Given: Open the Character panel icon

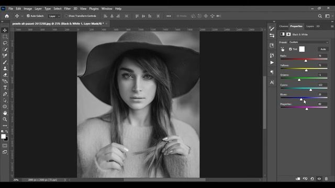Looking at the screenshot, I should coord(272,83).
